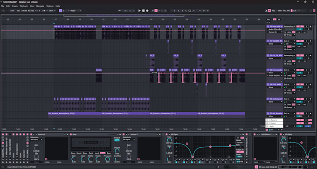Open the Track Volume parameter dropdown
This screenshot has width=317, height=169.
275,76
